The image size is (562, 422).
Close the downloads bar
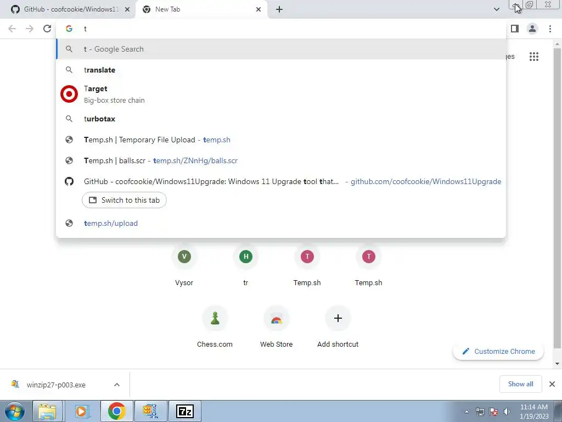(552, 384)
